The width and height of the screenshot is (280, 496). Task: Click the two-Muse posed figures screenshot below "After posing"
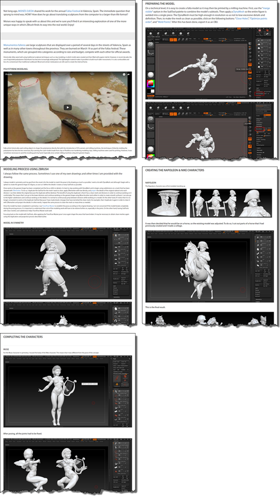pyautogui.click(x=67, y=465)
